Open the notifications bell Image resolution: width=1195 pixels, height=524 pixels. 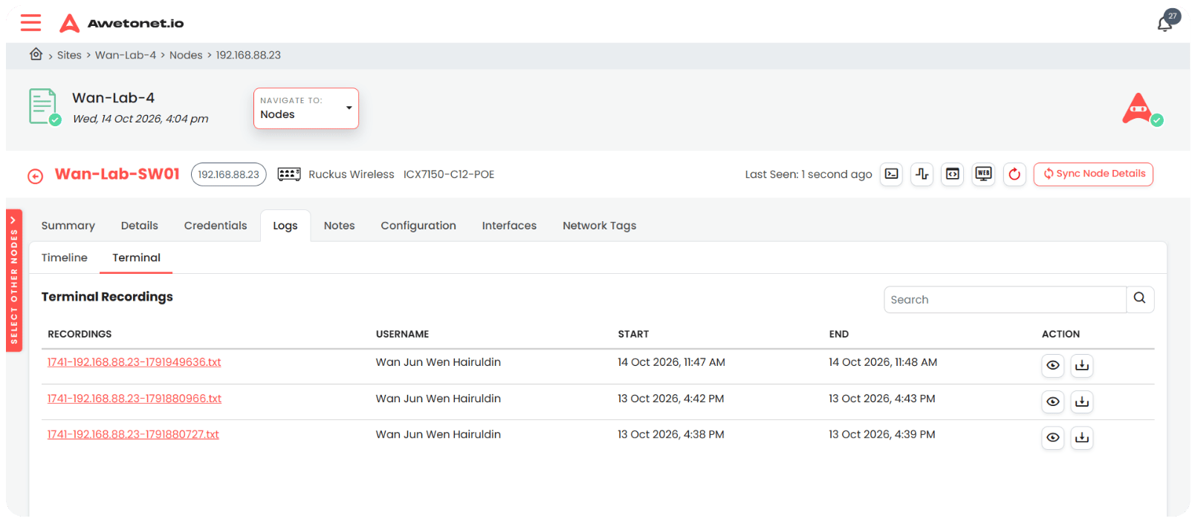(x=1165, y=24)
